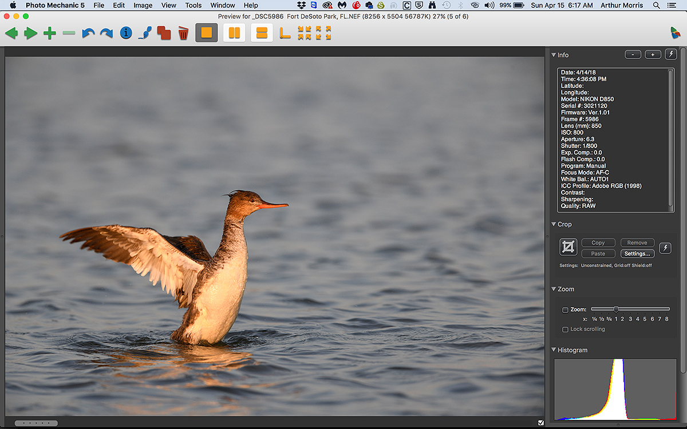687x429 pixels.
Task: Click the Remove crop button
Action: pyautogui.click(x=637, y=243)
